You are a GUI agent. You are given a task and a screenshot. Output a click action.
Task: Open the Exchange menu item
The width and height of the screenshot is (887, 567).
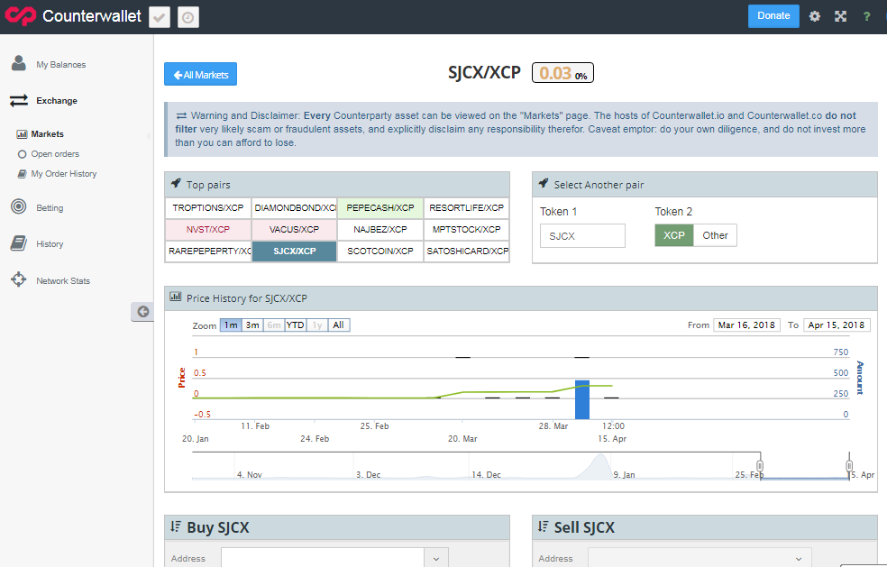[x=57, y=101]
